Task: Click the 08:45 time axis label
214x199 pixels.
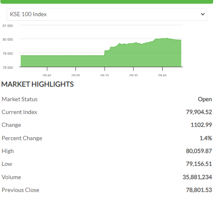Action: click(x=47, y=75)
